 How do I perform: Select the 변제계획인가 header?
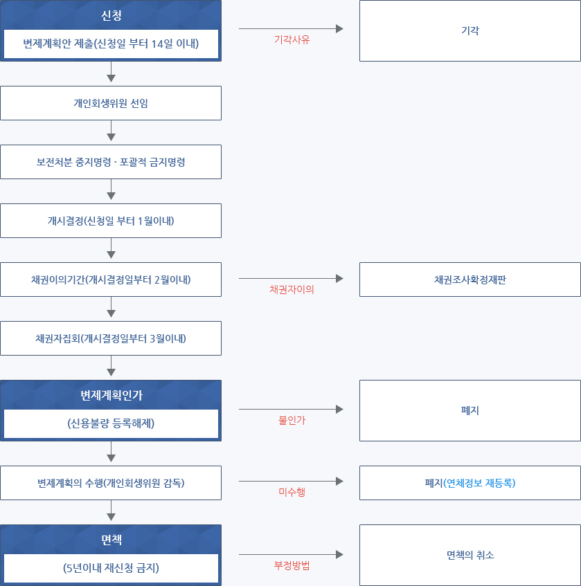tap(111, 395)
